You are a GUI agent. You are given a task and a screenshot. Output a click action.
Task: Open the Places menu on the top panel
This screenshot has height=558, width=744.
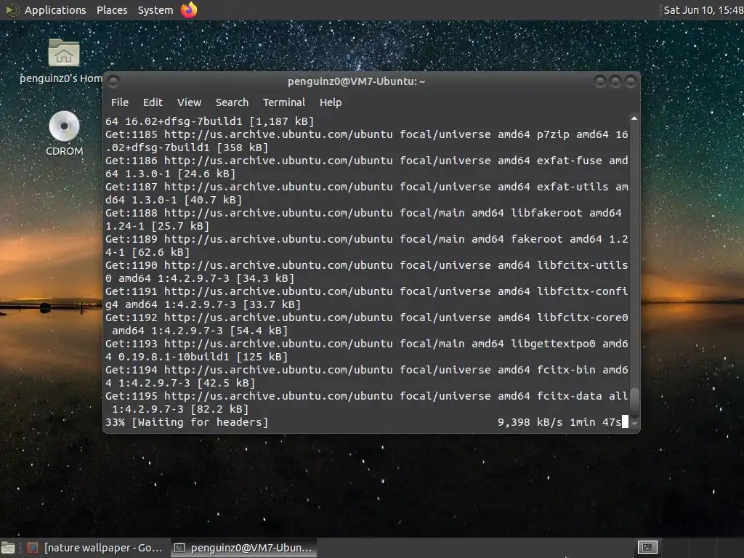point(112,10)
